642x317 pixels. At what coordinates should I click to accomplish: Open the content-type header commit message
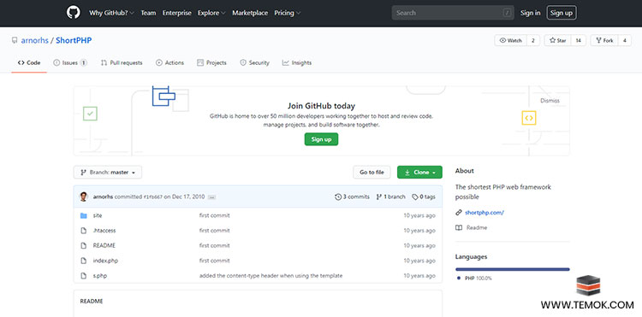270,276
